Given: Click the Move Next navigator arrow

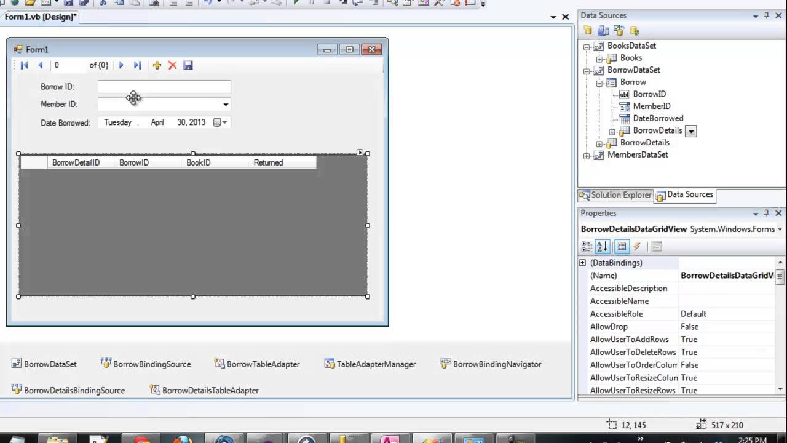Looking at the screenshot, I should click(121, 65).
